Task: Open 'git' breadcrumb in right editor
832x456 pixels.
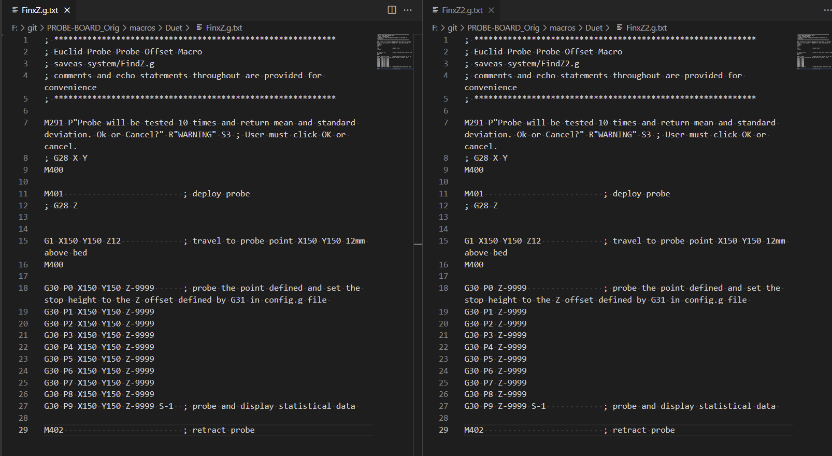Action: (452, 27)
